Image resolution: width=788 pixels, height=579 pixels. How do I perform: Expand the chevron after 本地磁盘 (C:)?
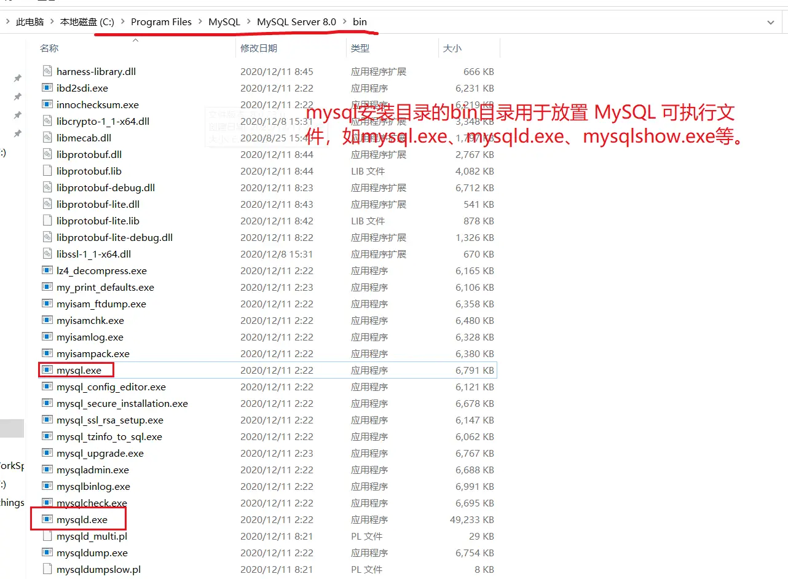tap(122, 22)
